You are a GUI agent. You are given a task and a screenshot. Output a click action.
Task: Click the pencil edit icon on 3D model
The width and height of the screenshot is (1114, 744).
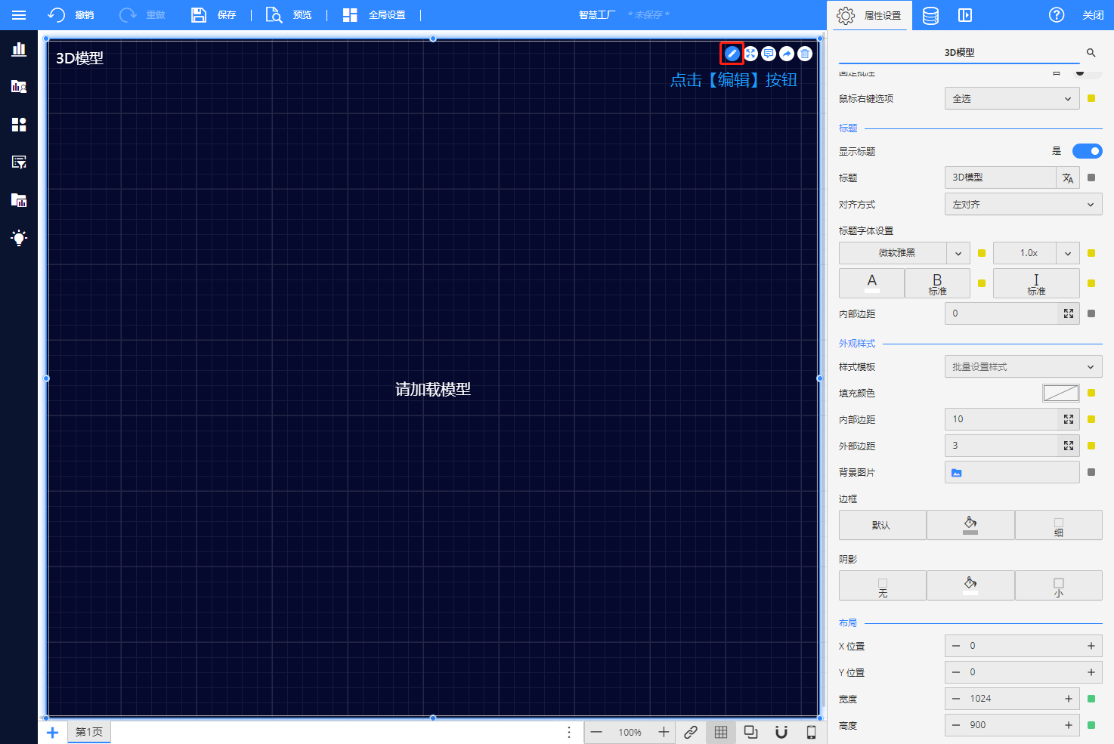(x=732, y=54)
